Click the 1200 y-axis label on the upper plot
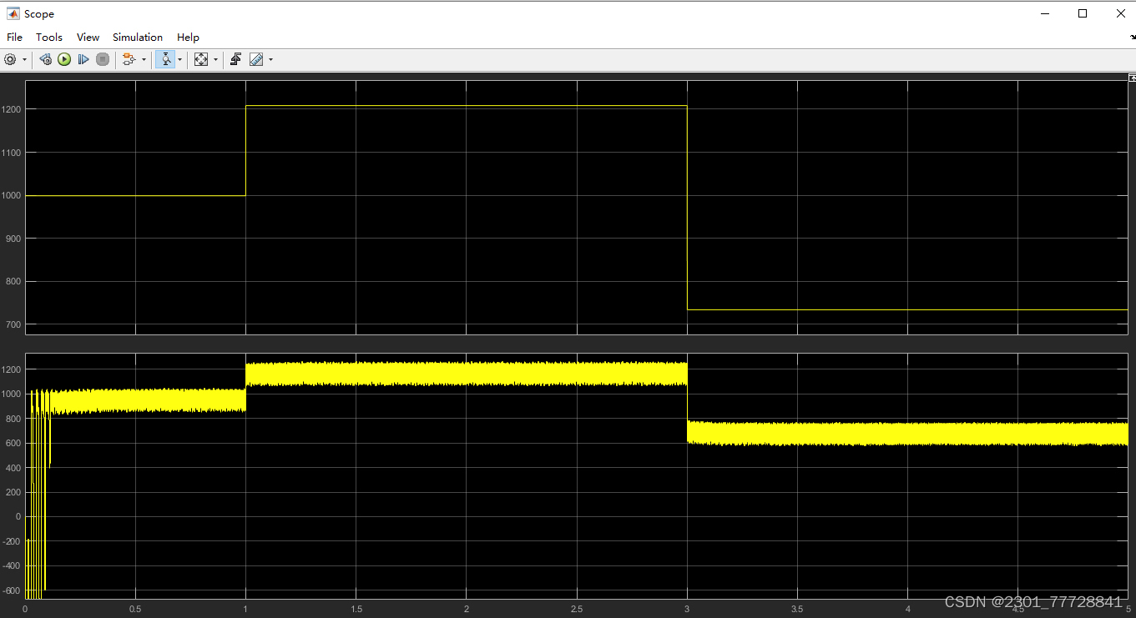 [11, 109]
